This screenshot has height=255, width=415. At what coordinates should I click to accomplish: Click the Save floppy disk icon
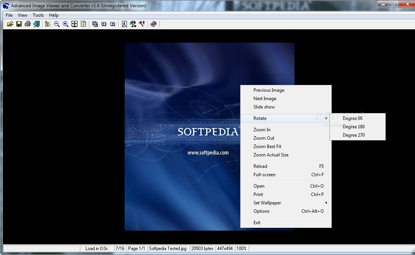pos(19,24)
